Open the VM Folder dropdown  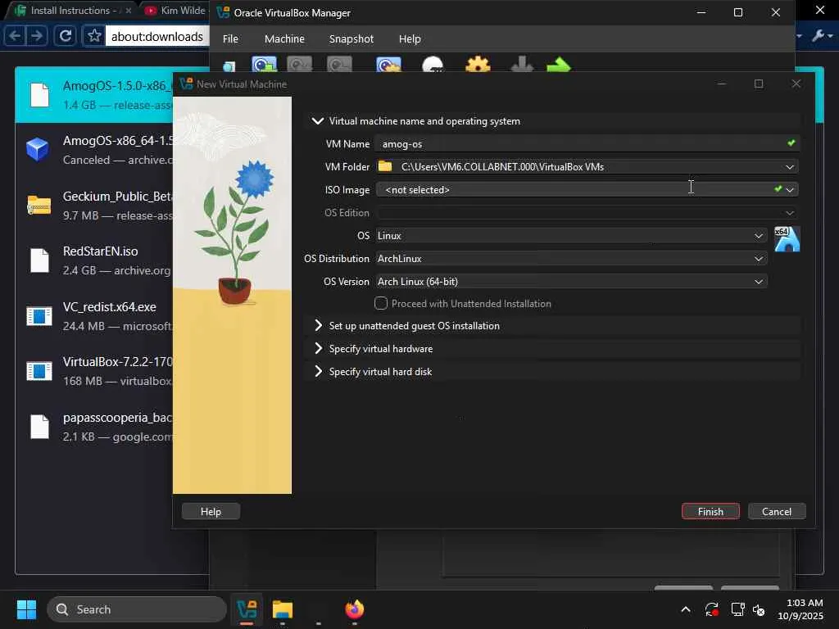(x=789, y=167)
